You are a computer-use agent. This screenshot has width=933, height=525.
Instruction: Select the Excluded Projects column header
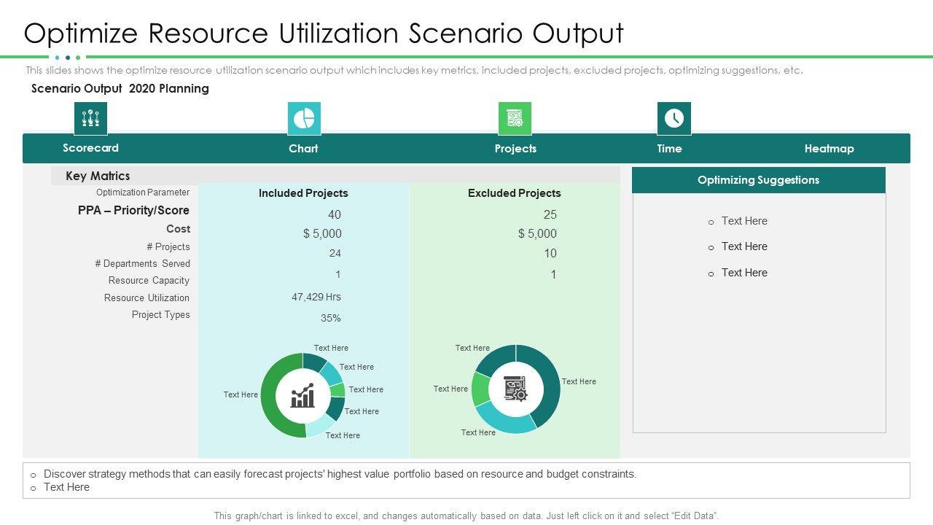click(514, 193)
